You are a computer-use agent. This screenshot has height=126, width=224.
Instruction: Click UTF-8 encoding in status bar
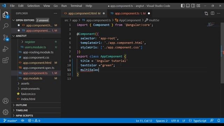pos(175,121)
